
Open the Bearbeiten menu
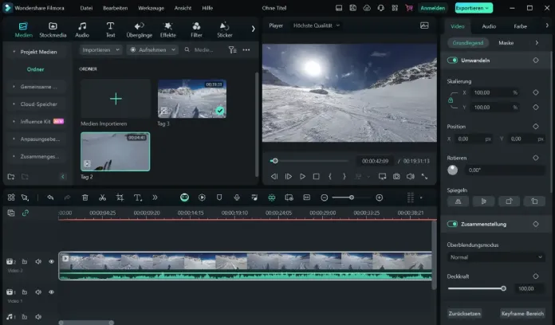pos(116,8)
